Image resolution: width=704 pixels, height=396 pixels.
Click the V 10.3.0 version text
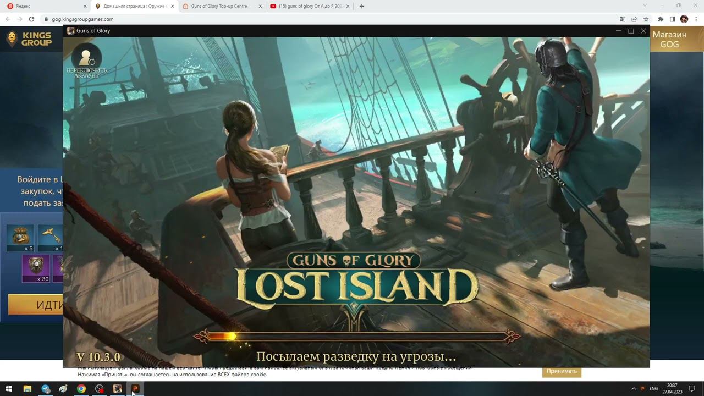click(x=98, y=357)
